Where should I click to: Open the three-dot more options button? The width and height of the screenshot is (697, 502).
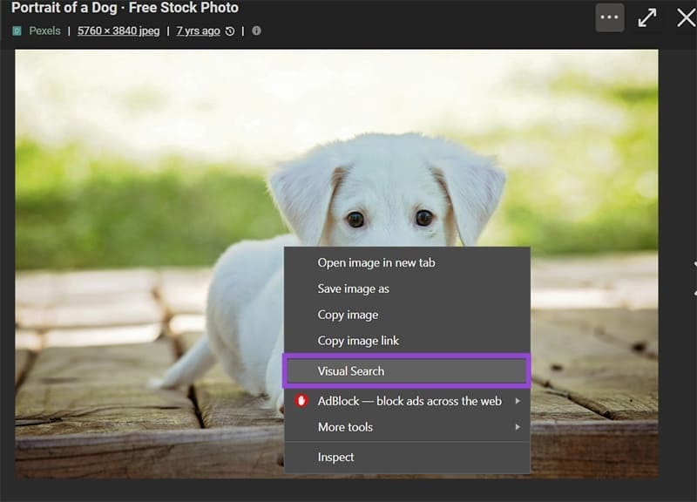[x=609, y=17]
